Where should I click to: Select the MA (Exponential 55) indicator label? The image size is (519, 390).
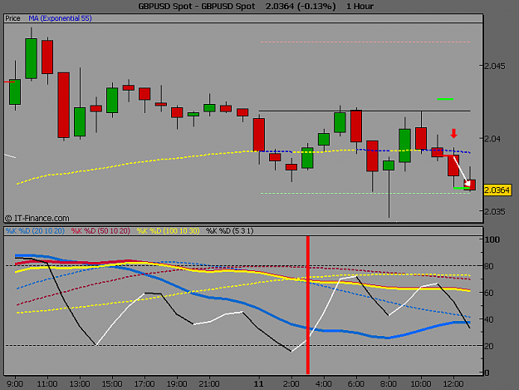tap(60, 18)
